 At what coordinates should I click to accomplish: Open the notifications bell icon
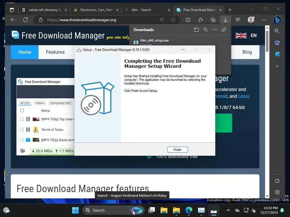click(x=282, y=210)
